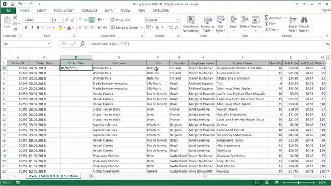
Task: Toggle Underline formatting
Action: click(x=38, y=27)
